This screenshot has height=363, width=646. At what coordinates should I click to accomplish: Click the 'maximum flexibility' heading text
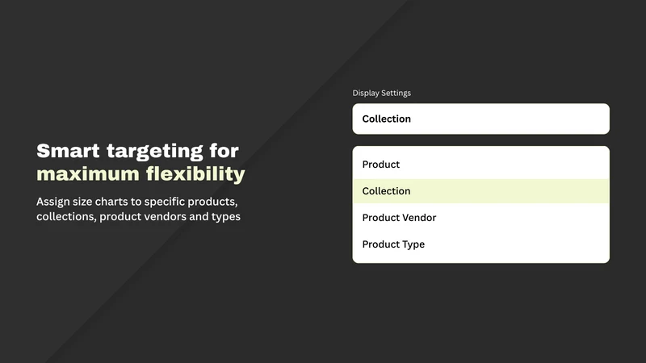point(141,173)
